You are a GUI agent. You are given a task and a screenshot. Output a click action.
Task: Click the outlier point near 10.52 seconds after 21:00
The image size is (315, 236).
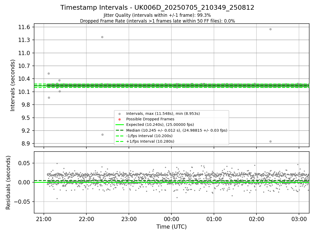(x=49, y=73)
